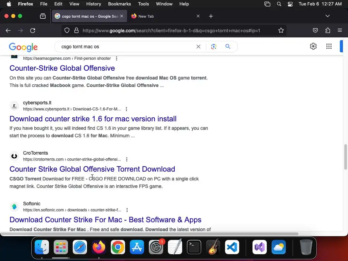Click the forward arrow navigation button
The height and width of the screenshot is (261, 348).
point(20,30)
